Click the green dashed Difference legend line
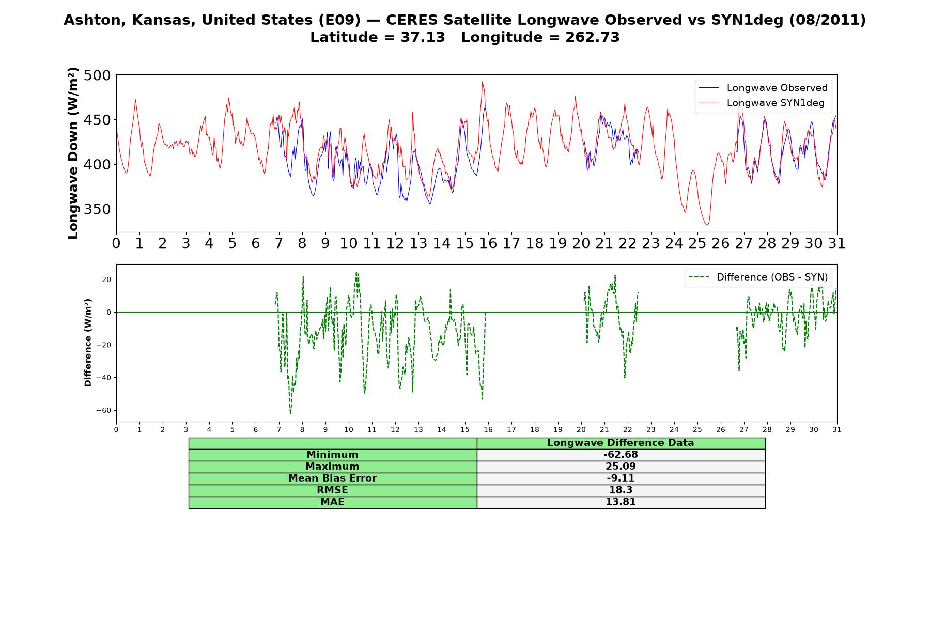The image size is (930, 620). point(699,277)
